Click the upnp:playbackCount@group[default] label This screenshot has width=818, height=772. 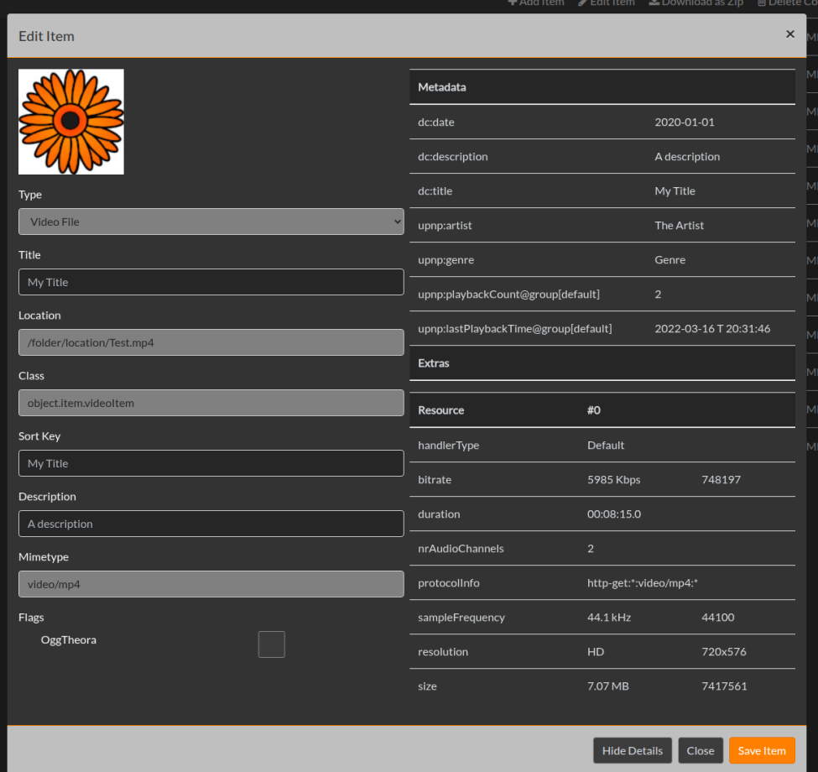click(508, 295)
